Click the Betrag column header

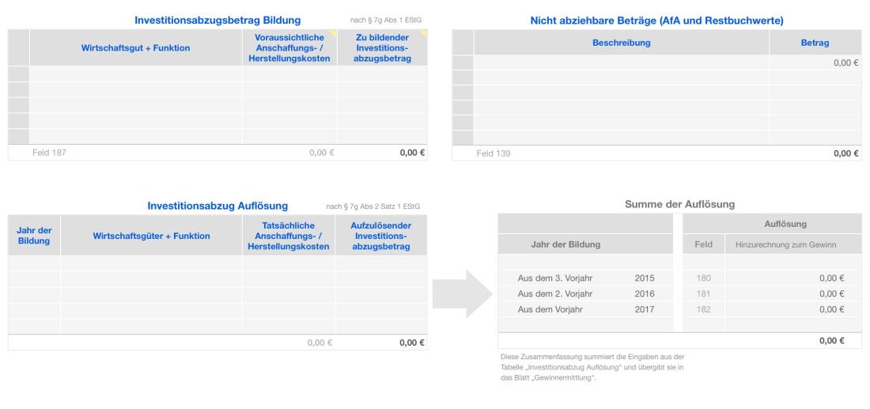(x=815, y=42)
